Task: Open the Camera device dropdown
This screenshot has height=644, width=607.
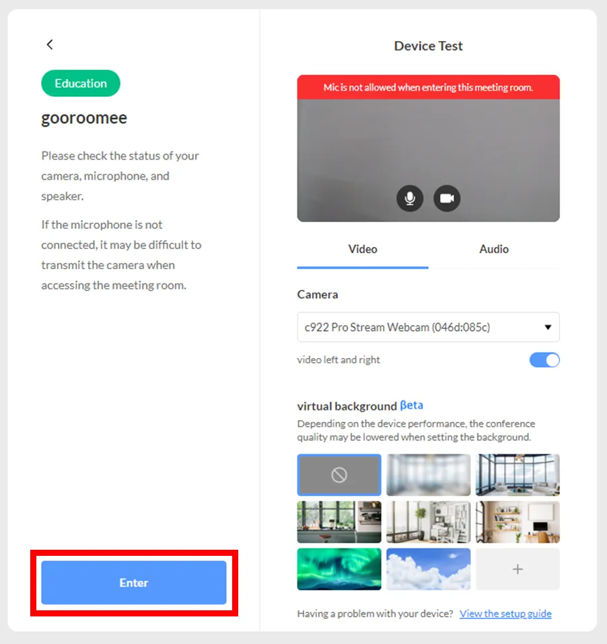Action: coord(429,327)
